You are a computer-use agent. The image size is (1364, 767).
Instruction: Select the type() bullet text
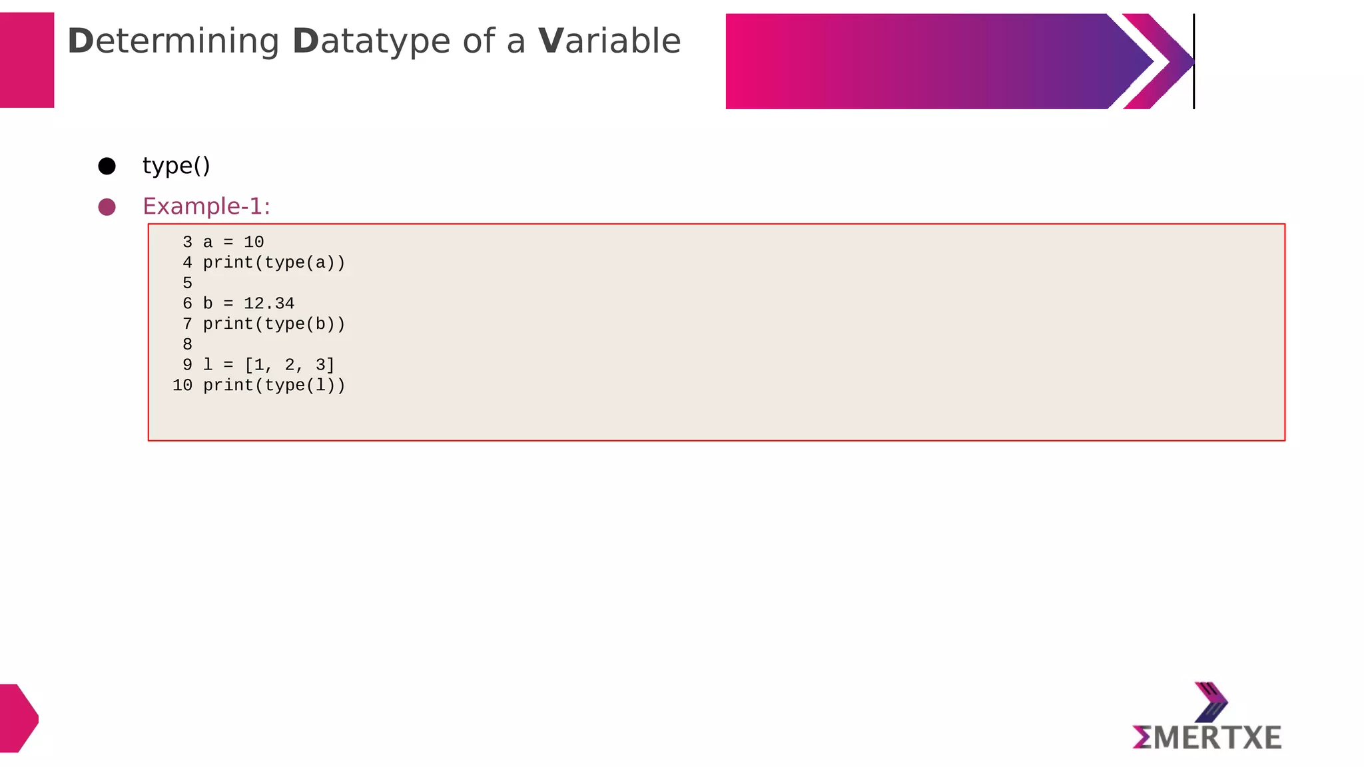point(176,166)
